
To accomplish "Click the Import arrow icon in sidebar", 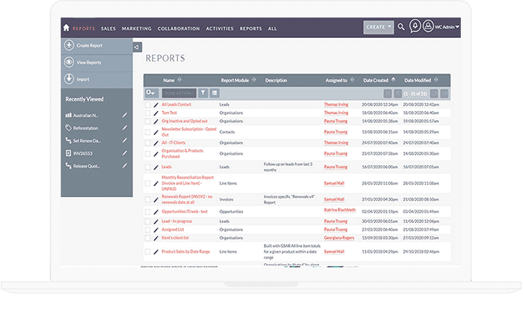I will pos(69,80).
